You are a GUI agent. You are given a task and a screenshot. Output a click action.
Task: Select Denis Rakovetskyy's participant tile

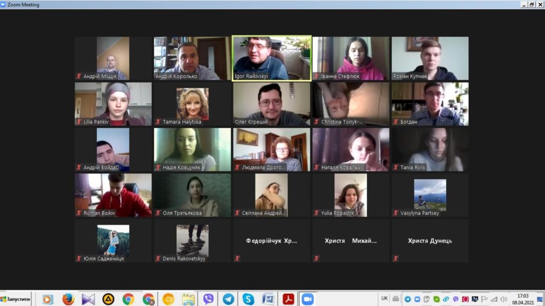pos(192,241)
